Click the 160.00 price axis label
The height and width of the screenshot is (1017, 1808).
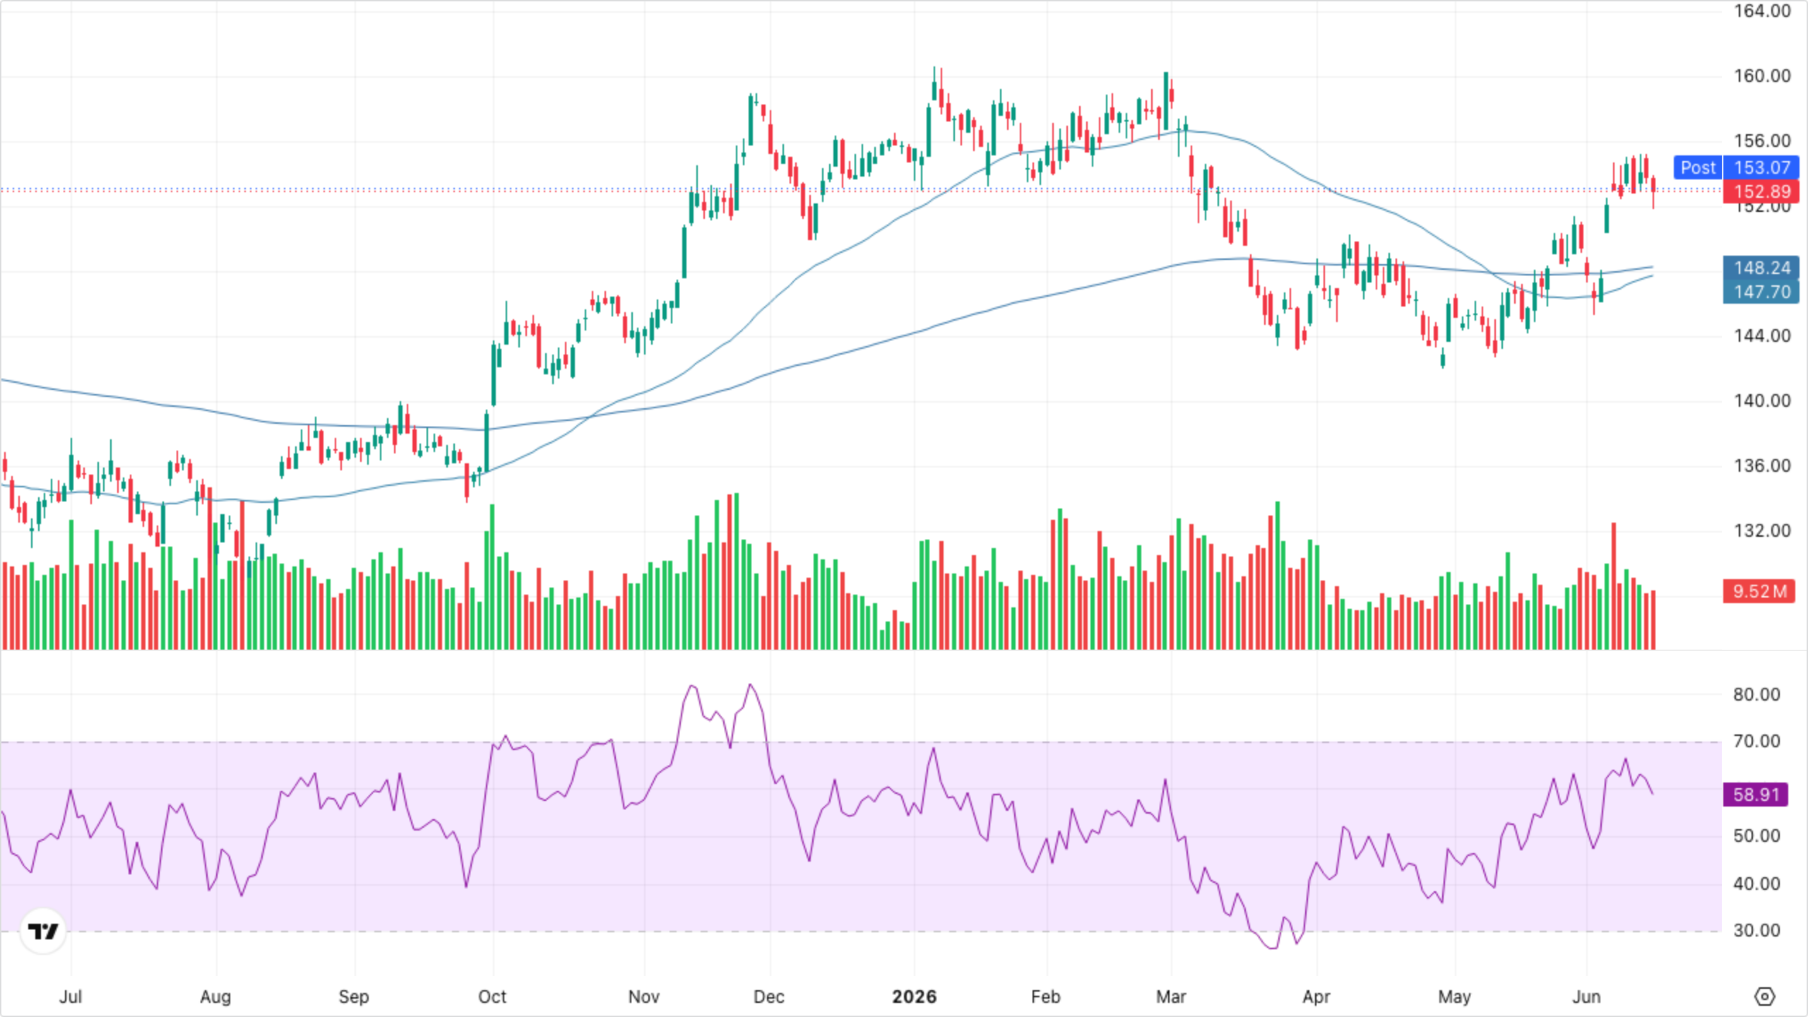[x=1762, y=76]
